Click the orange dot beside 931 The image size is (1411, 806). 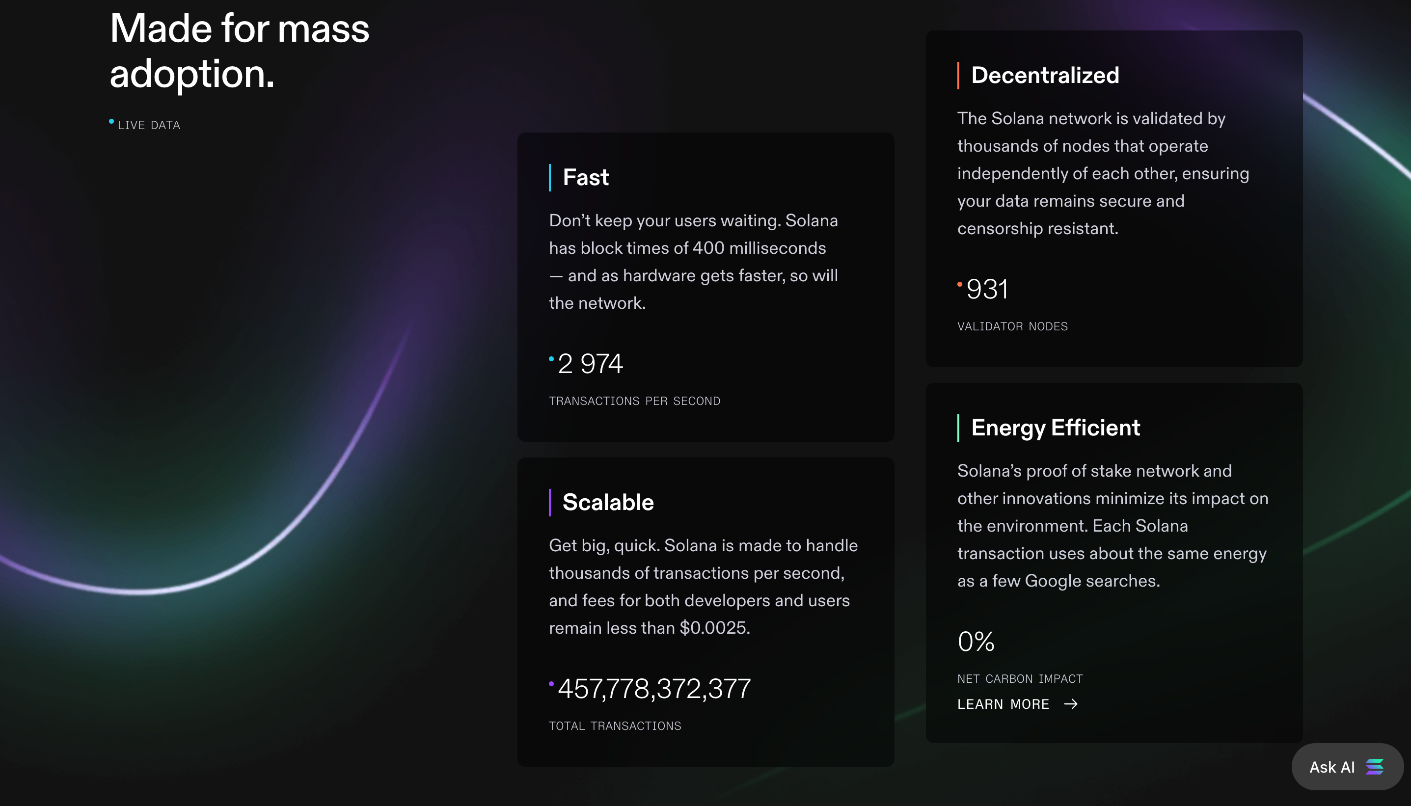tap(959, 284)
